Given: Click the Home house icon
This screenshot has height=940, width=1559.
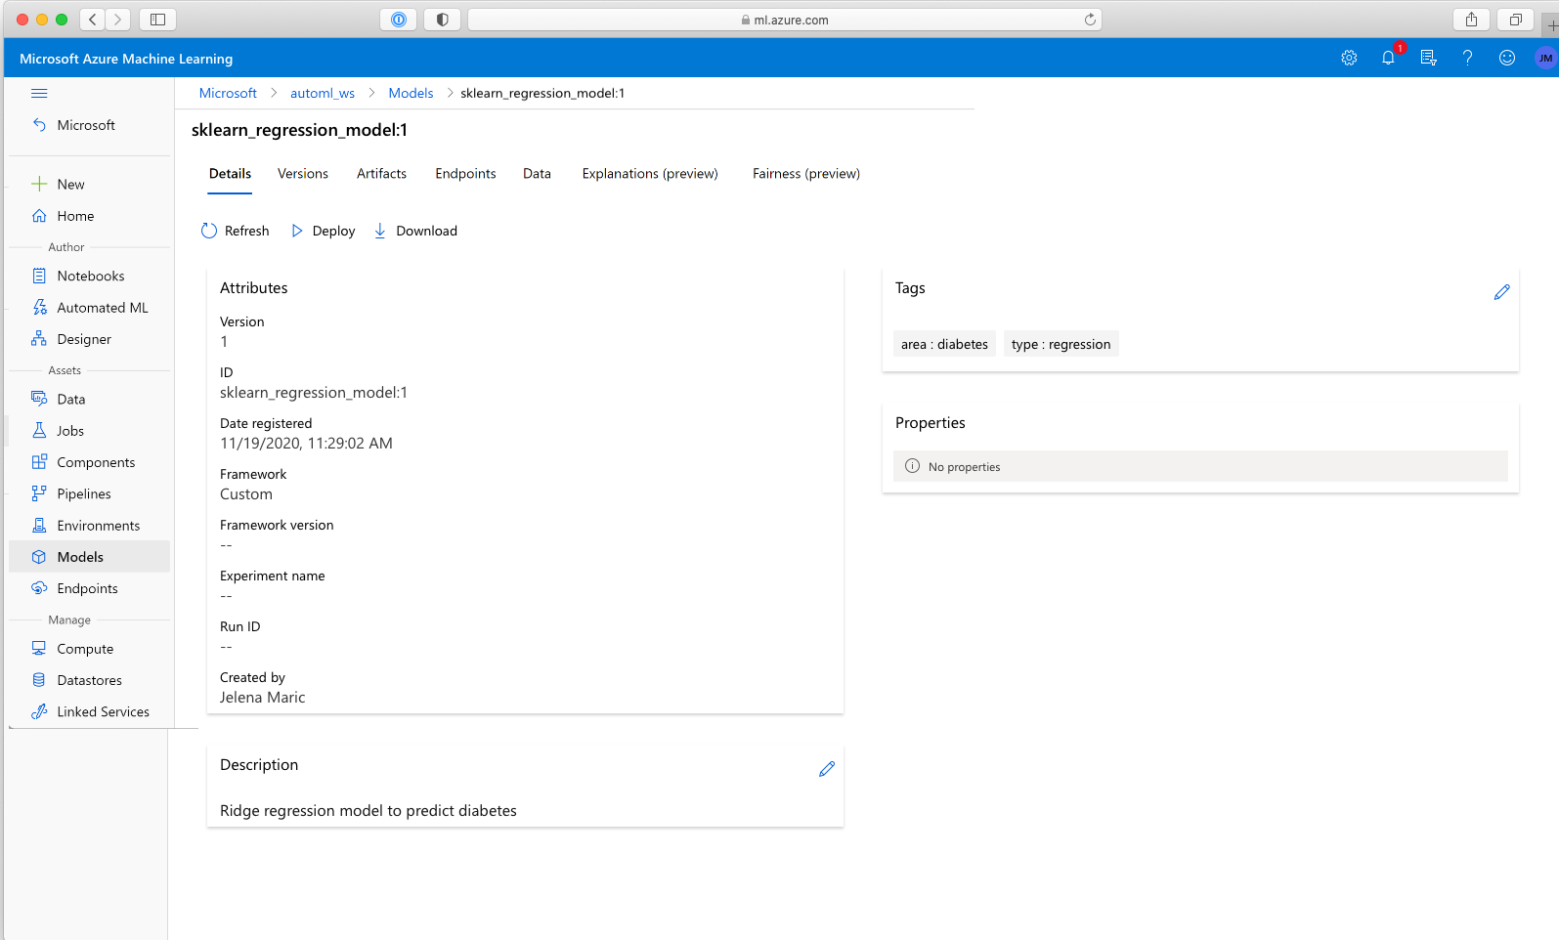Looking at the screenshot, I should coord(39,215).
